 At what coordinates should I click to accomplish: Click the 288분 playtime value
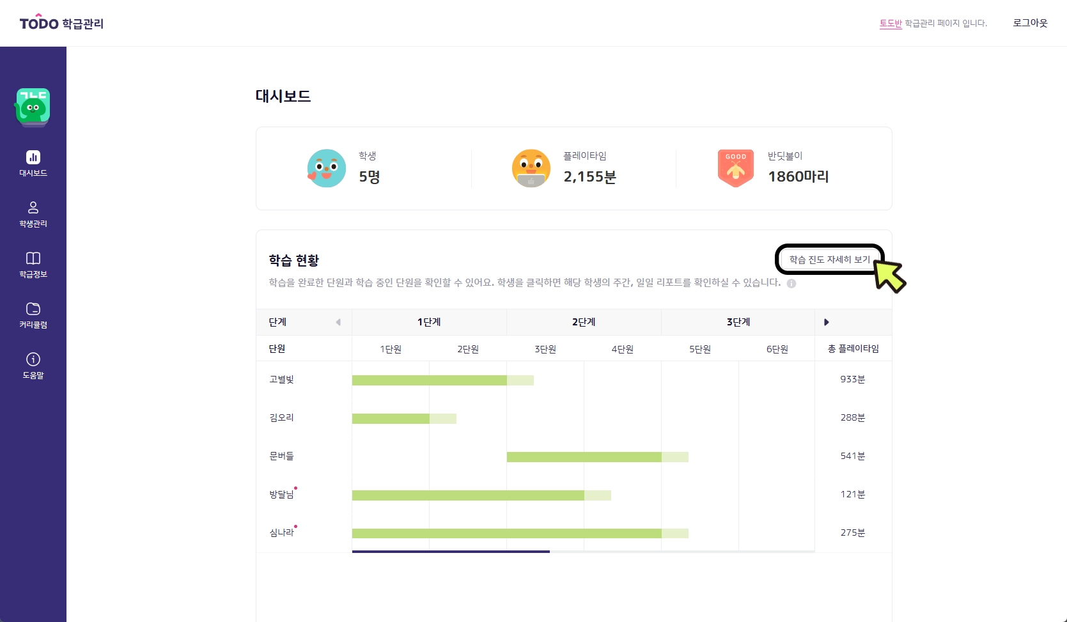point(853,418)
